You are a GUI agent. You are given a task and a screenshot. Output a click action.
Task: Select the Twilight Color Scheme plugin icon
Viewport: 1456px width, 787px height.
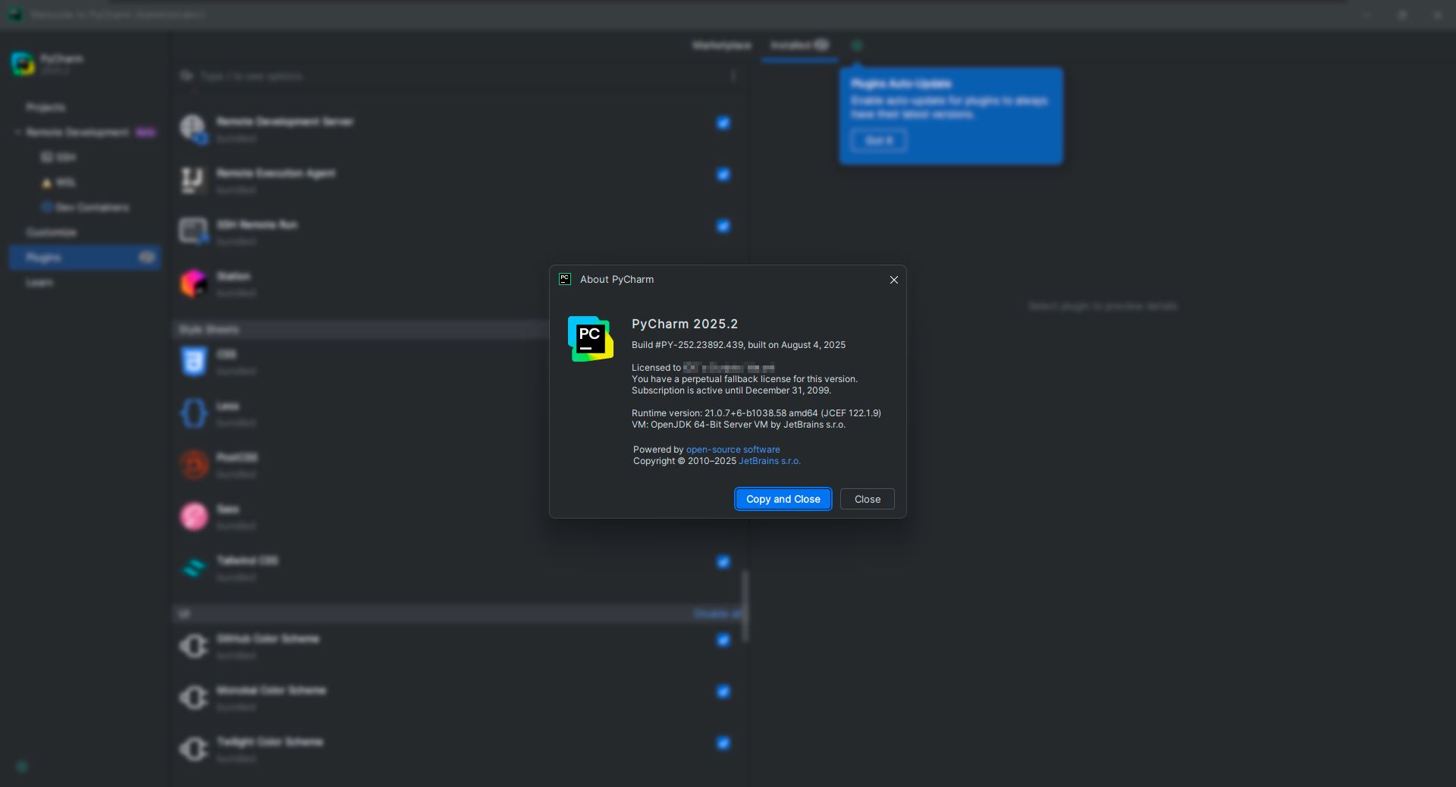point(193,748)
